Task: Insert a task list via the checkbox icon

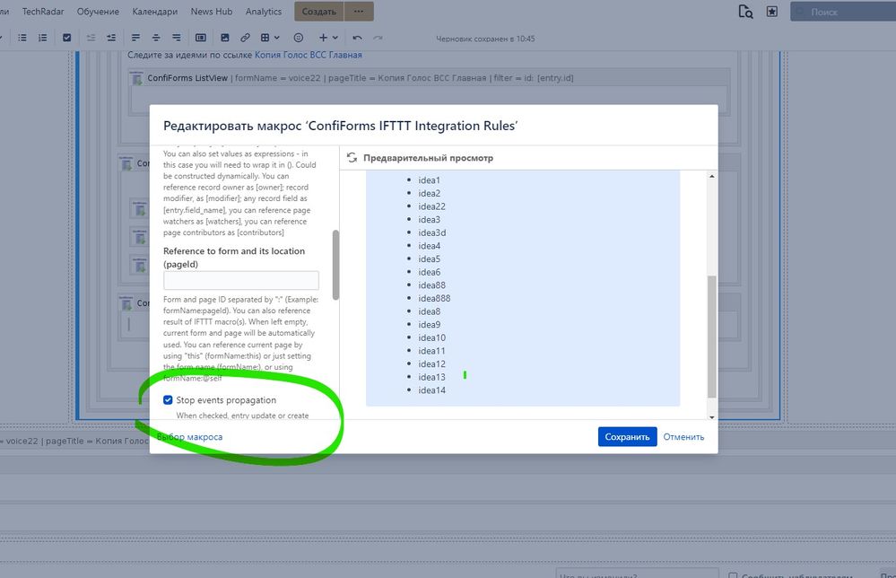Action: (x=65, y=37)
